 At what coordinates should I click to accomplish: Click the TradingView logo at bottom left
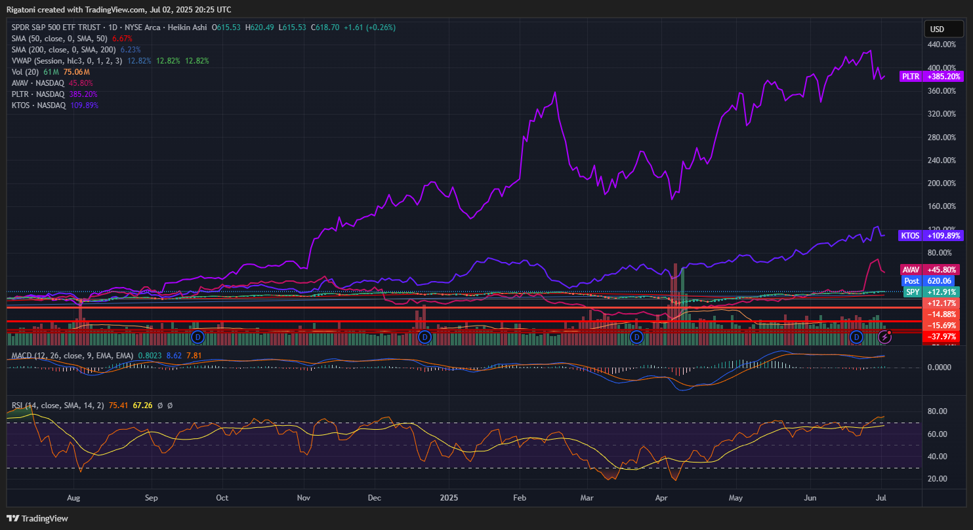click(x=38, y=518)
